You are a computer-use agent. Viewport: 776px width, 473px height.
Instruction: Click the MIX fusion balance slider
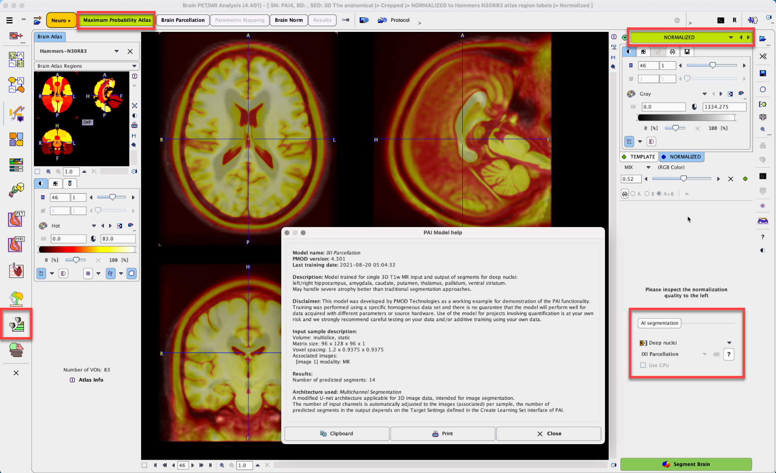click(681, 179)
